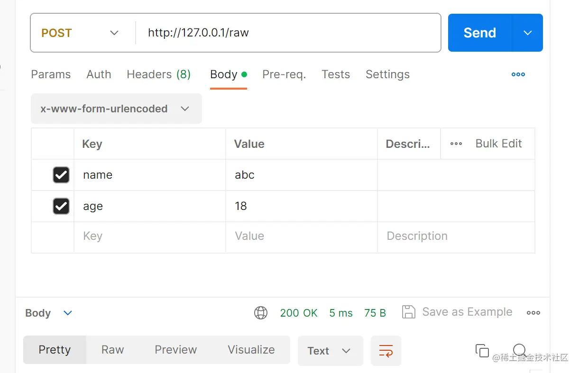Open the Text format dropdown
This screenshot has width=579, height=373.
click(x=331, y=351)
